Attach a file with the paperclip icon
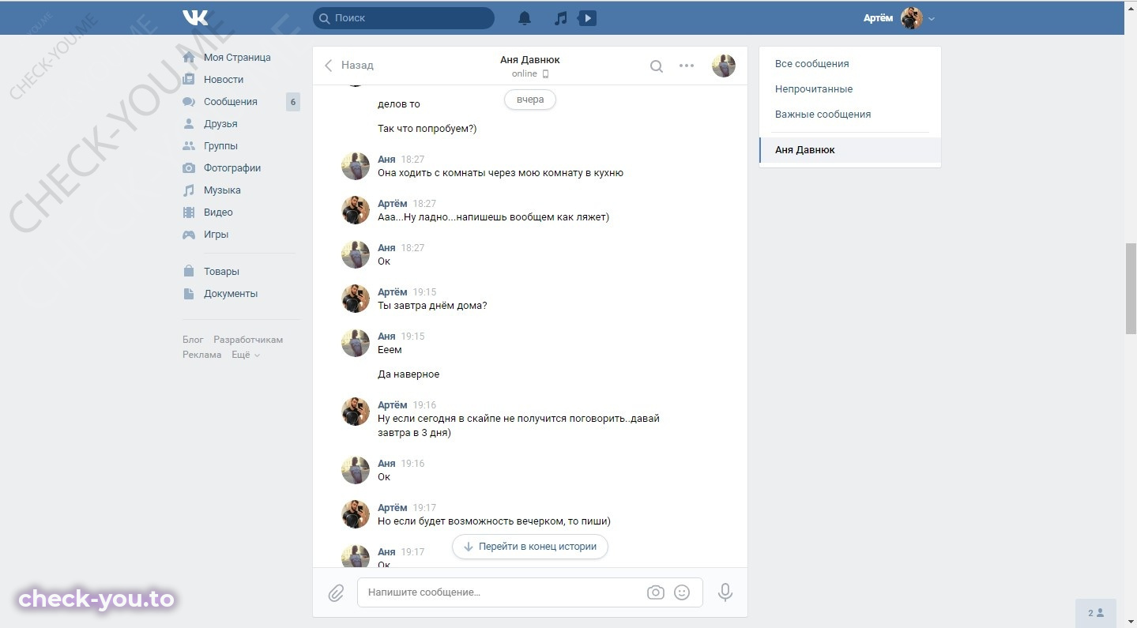This screenshot has width=1137, height=628. pos(336,592)
